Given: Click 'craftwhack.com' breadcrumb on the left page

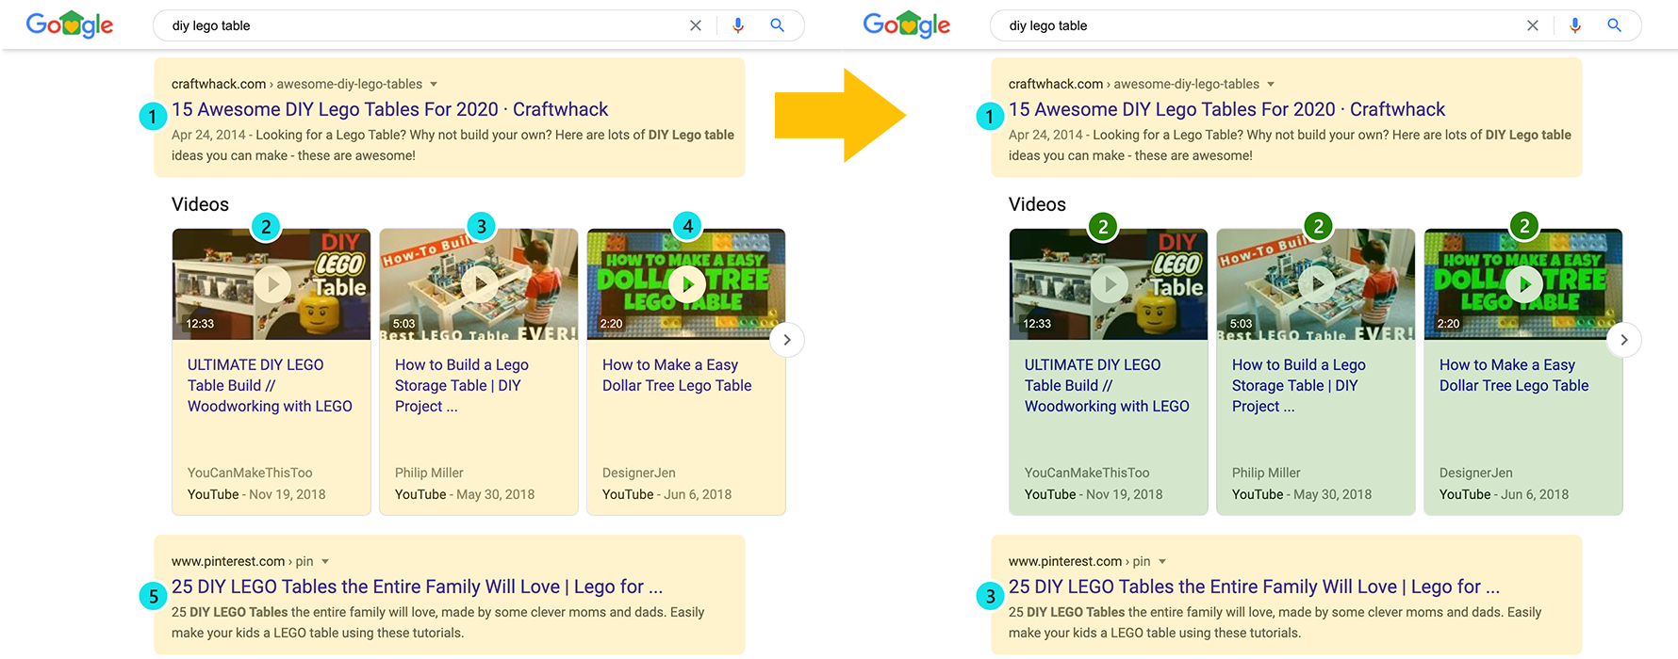Looking at the screenshot, I should click(x=219, y=84).
